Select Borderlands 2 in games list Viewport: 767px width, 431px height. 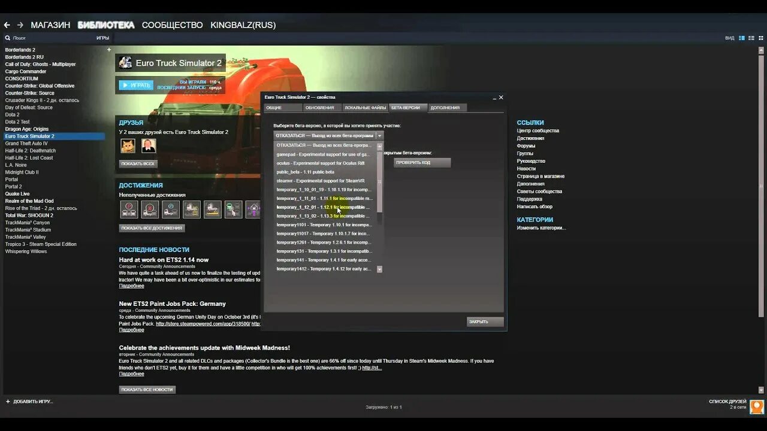coord(20,50)
